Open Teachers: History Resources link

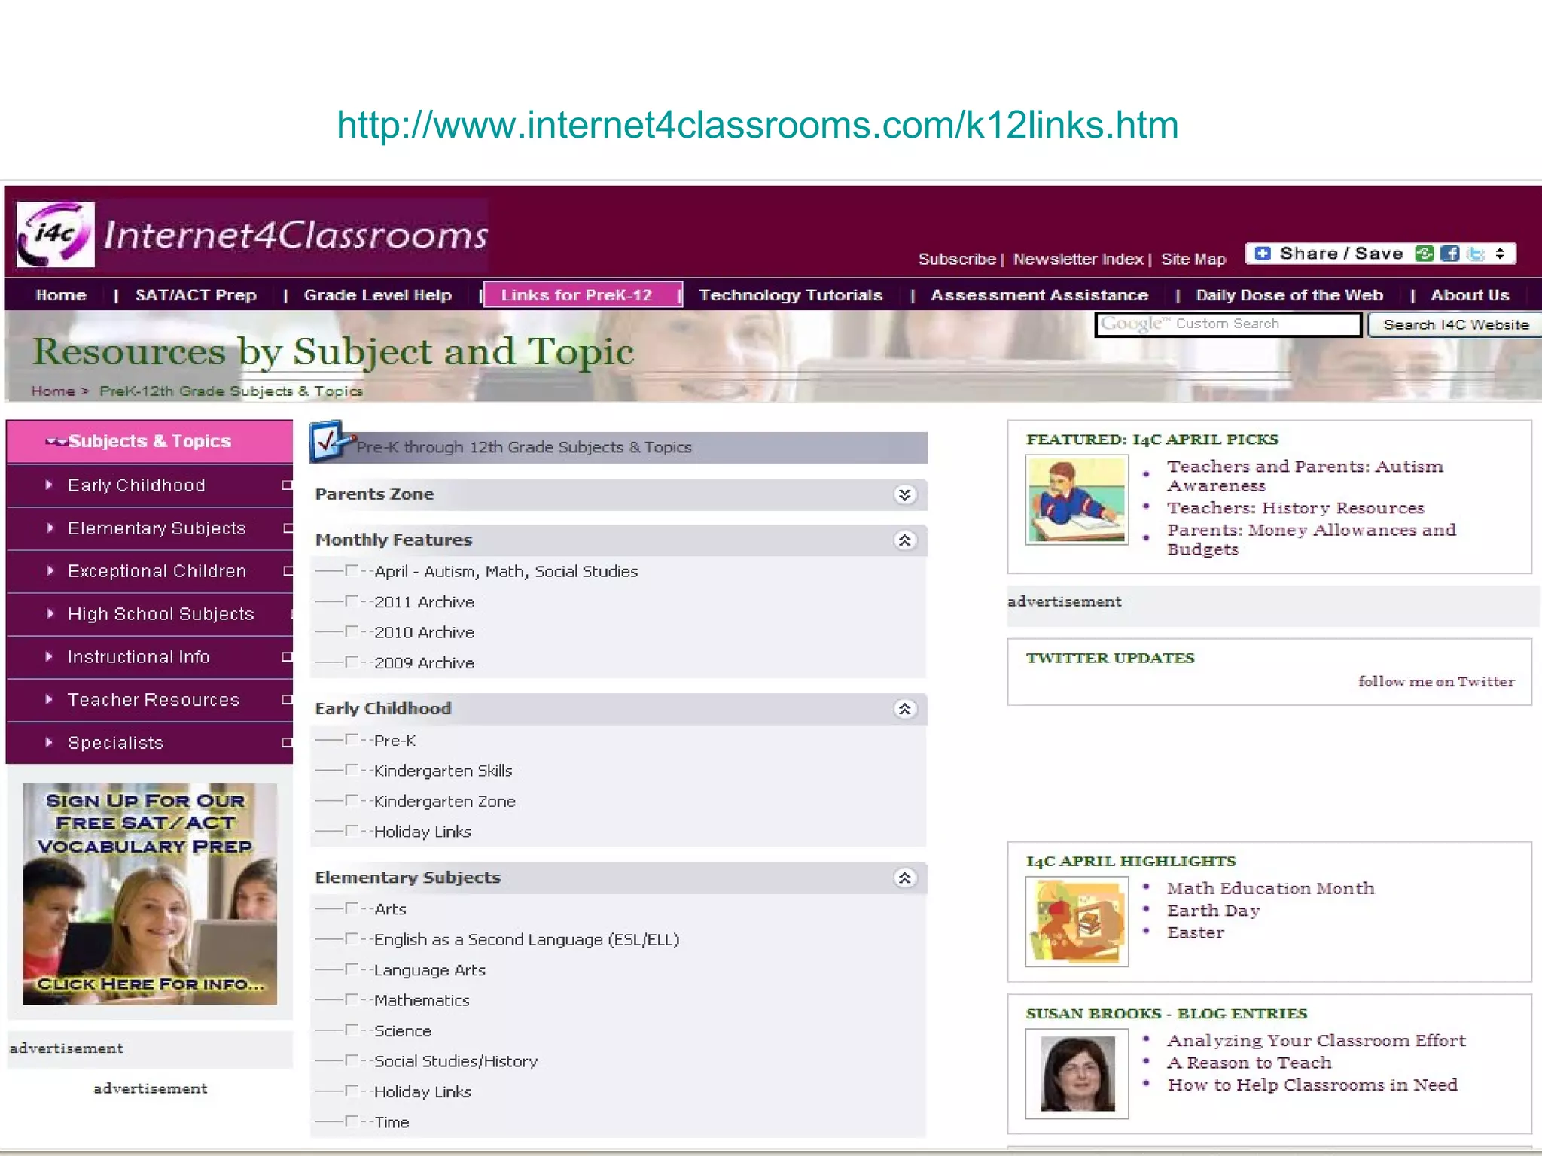1295,508
